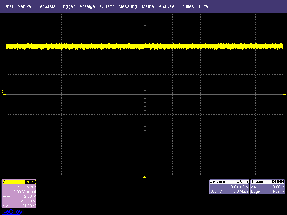287x215 pixels.
Task: Open the Utilities menu
Action: coord(187,6)
